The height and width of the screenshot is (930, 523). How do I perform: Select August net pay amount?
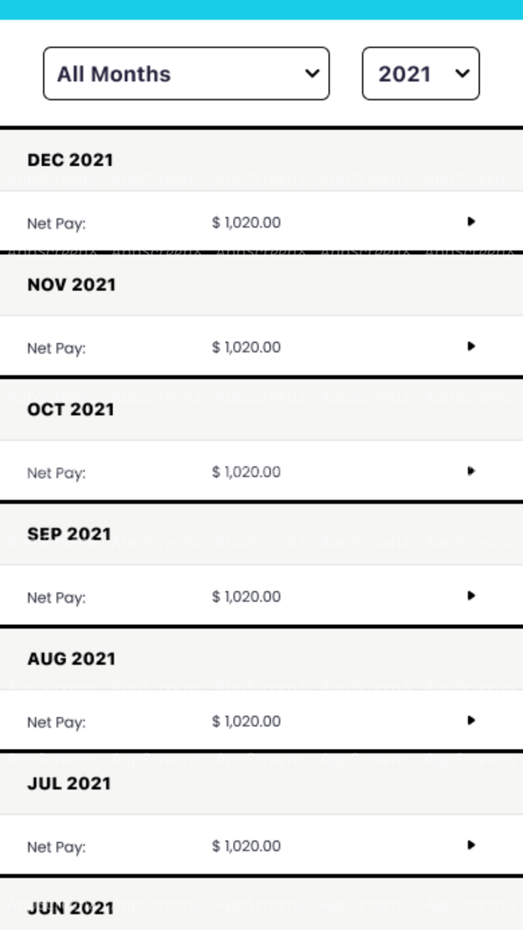coord(247,721)
